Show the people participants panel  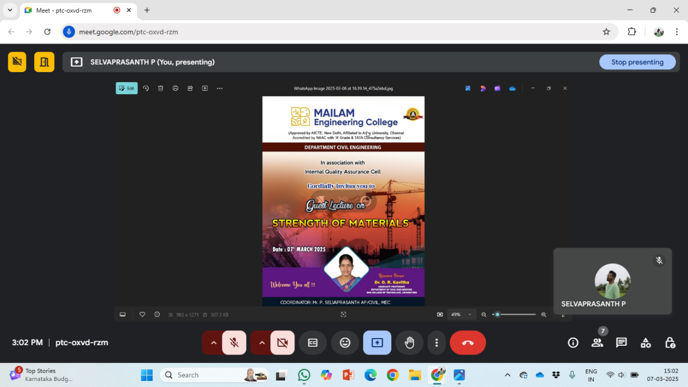[x=597, y=343]
